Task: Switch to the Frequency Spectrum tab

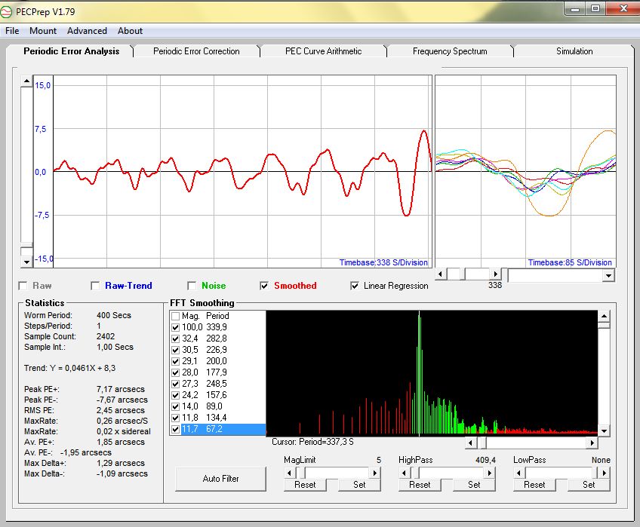Action: point(450,51)
